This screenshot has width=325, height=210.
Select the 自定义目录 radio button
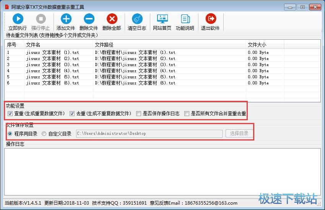point(44,134)
